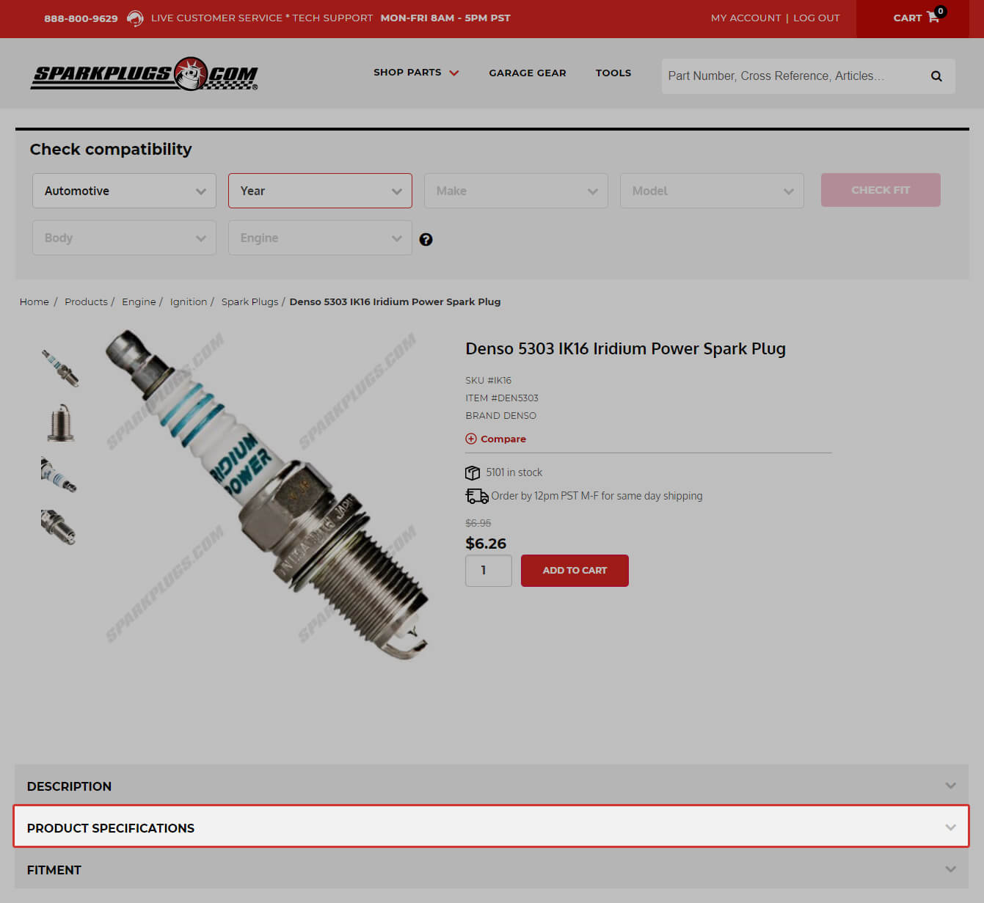Click the quantity input field

[489, 571]
